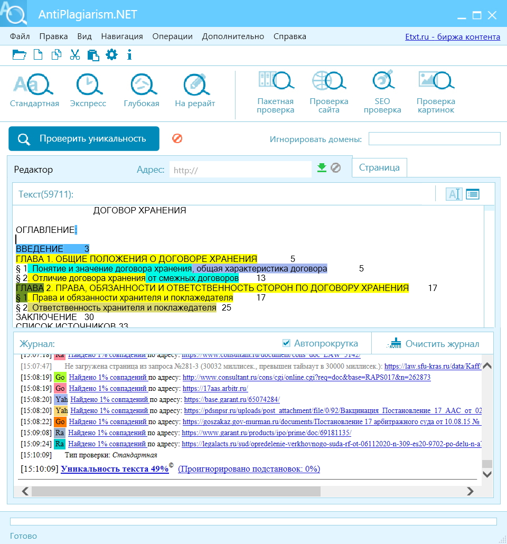The image size is (507, 544).
Task: Click the ВВЕДЕНИЕ line in the editor
Action: [x=52, y=249]
